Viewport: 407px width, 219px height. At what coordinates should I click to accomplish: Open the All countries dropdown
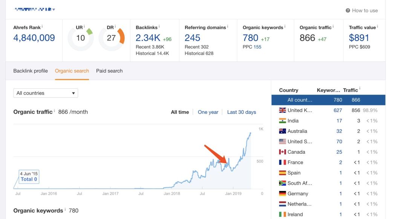click(46, 93)
